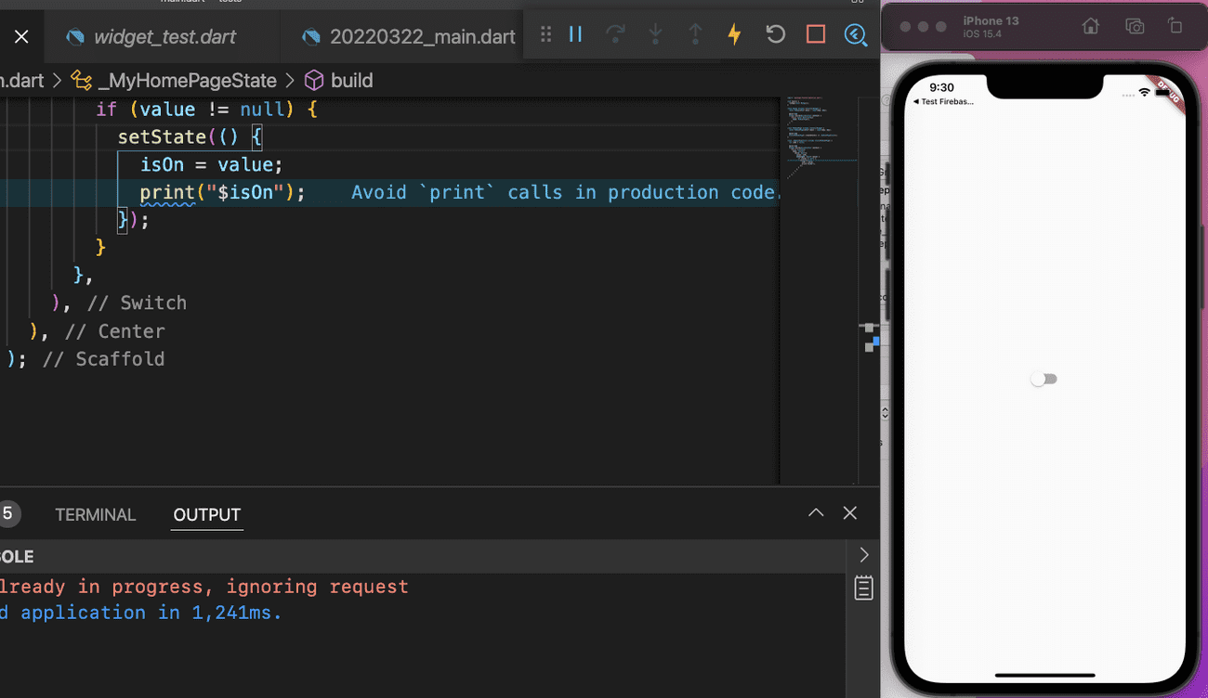This screenshot has width=1208, height=698.
Task: Collapse the panel with the chevron arrow
Action: point(815,512)
